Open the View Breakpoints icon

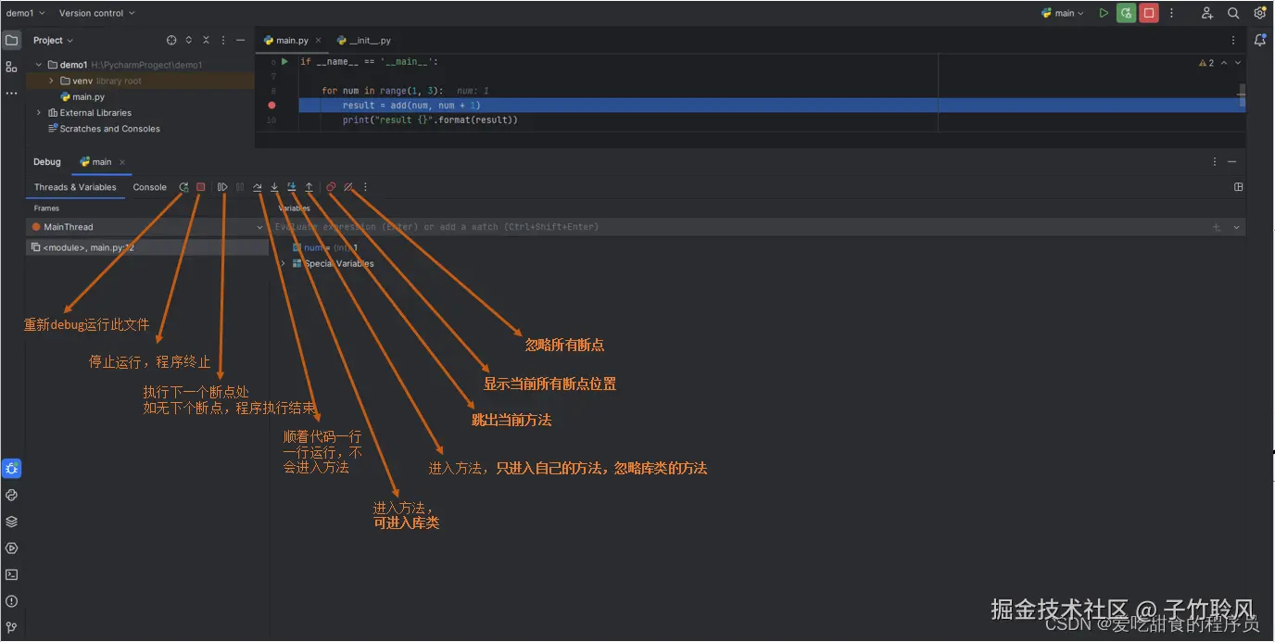click(331, 187)
